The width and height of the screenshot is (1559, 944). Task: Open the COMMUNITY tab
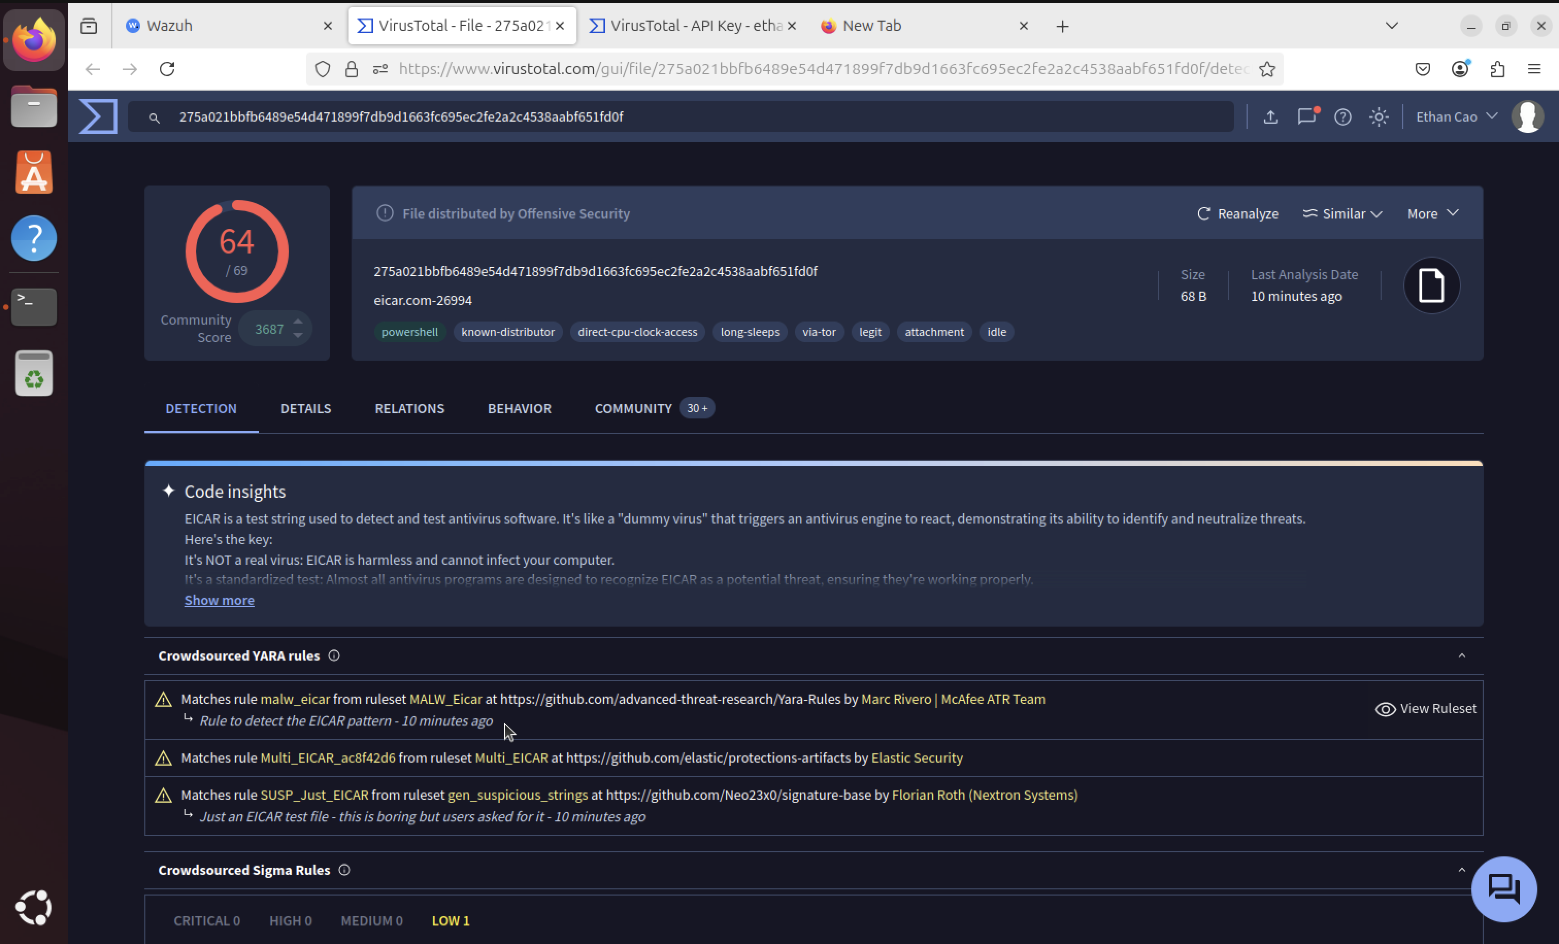[633, 409]
